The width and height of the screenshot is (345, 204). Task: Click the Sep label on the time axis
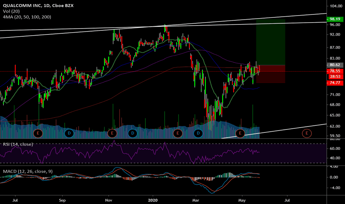[x=63, y=200]
